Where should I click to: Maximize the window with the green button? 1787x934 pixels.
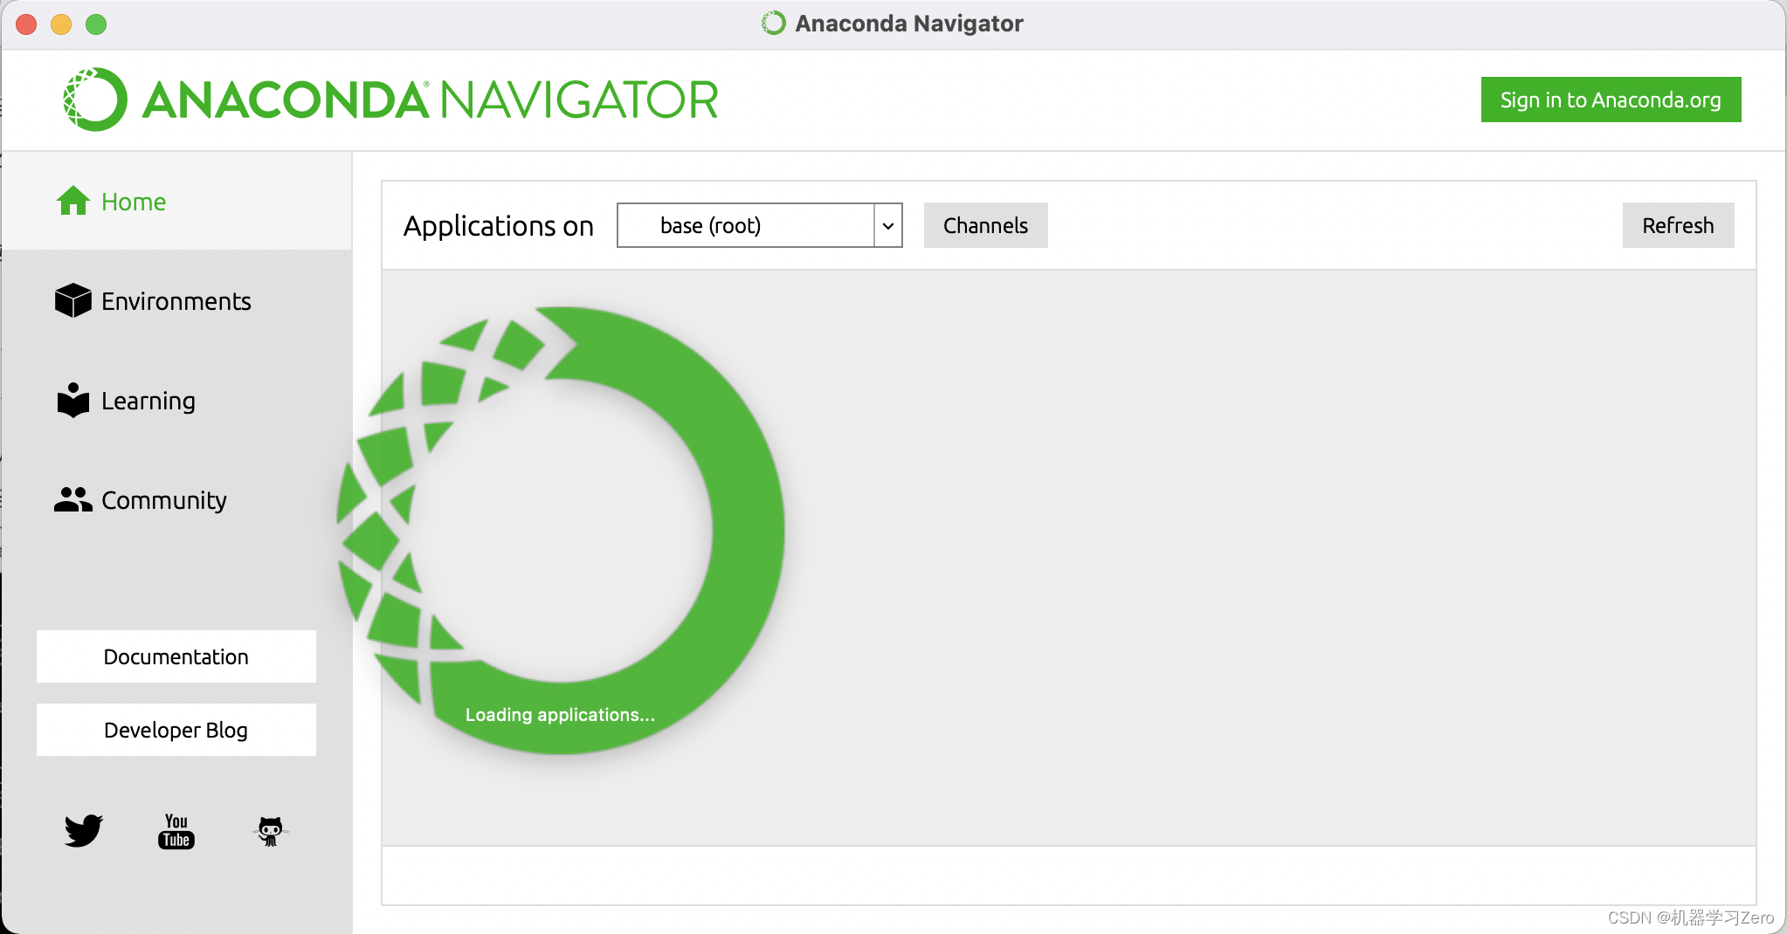[x=96, y=24]
